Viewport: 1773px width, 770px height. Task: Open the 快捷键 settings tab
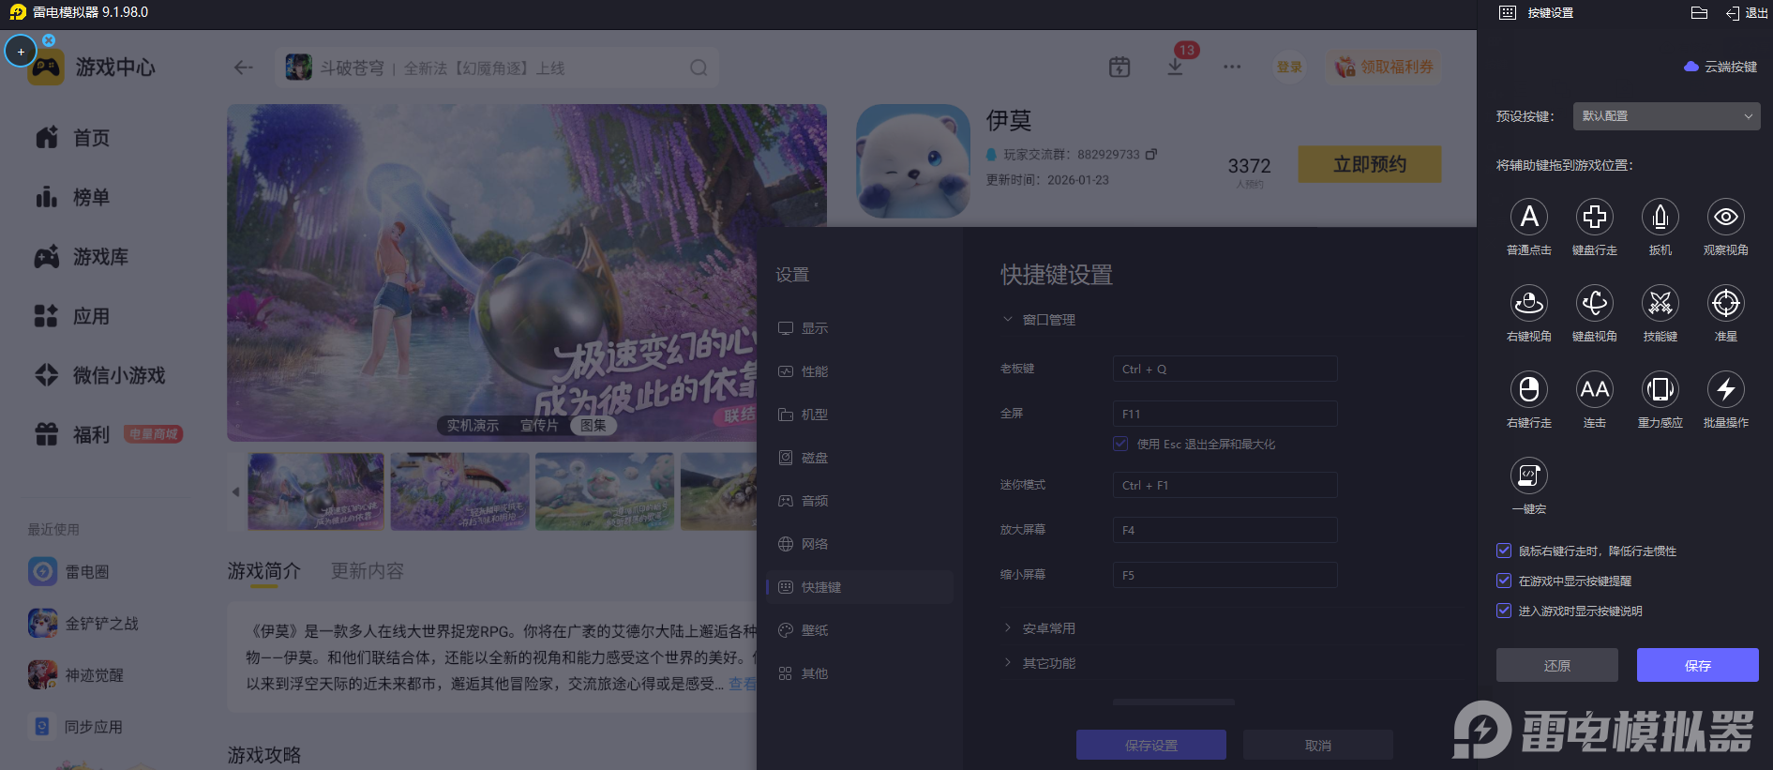[860, 587]
